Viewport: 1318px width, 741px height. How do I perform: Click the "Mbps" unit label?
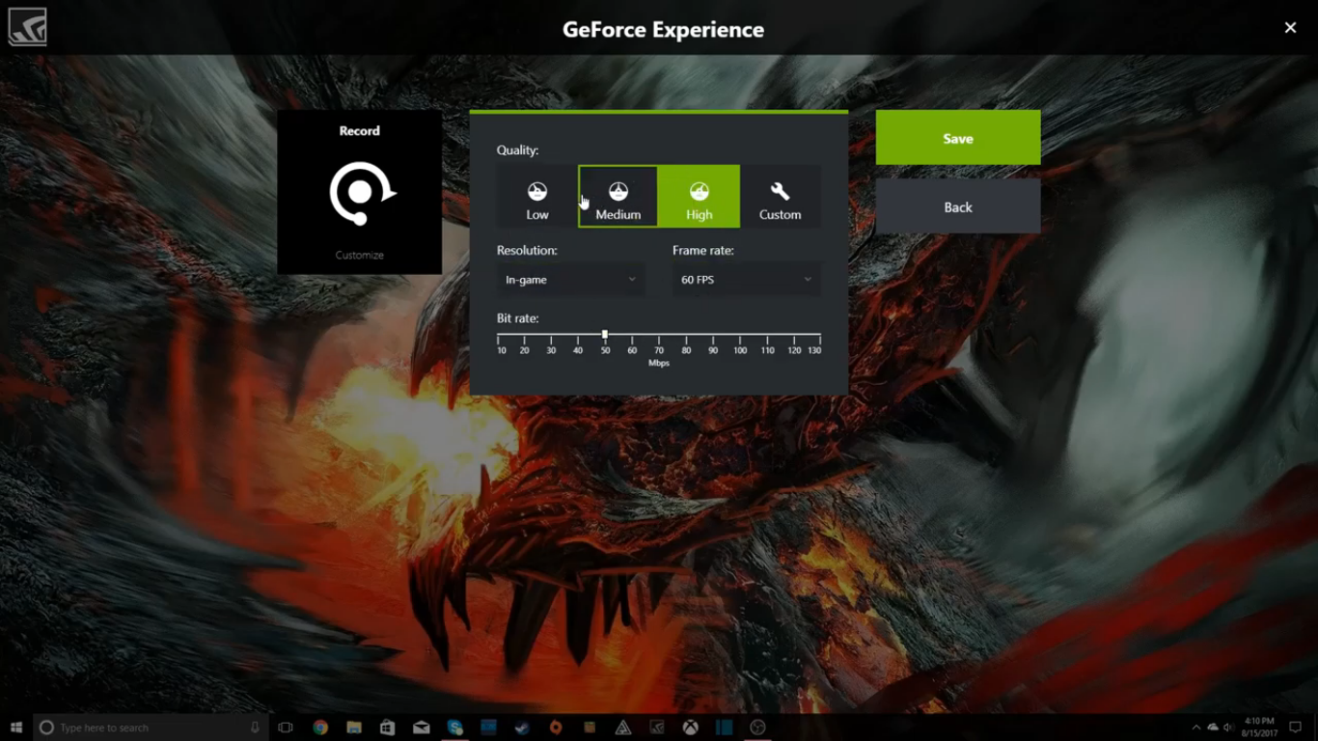659,364
